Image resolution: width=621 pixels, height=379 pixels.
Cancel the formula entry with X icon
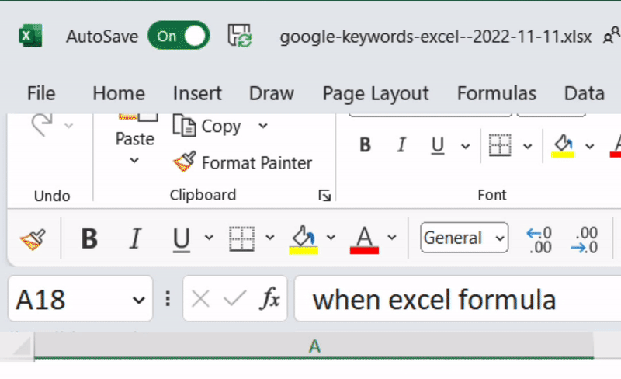coord(200,298)
